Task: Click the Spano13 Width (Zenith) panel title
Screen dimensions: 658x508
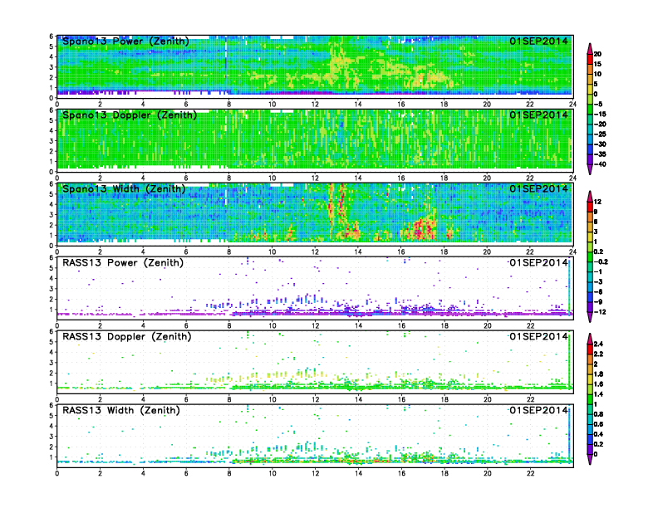Action: [124, 189]
